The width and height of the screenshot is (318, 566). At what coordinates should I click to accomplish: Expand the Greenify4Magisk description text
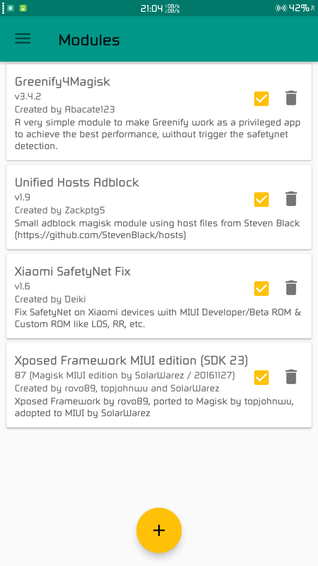[157, 134]
